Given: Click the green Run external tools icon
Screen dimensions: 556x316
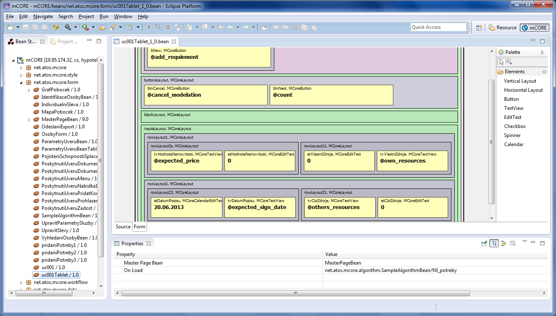Looking at the screenshot, I should 85,27.
